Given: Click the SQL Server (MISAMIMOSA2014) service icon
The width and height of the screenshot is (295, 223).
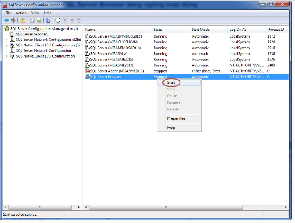Looking at the screenshot, I should point(87,48).
